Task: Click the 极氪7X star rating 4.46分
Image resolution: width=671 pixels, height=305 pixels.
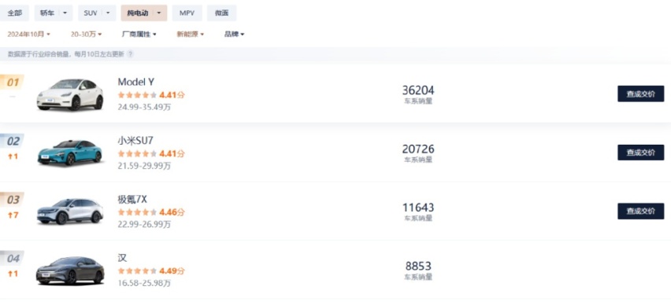Action: (151, 212)
